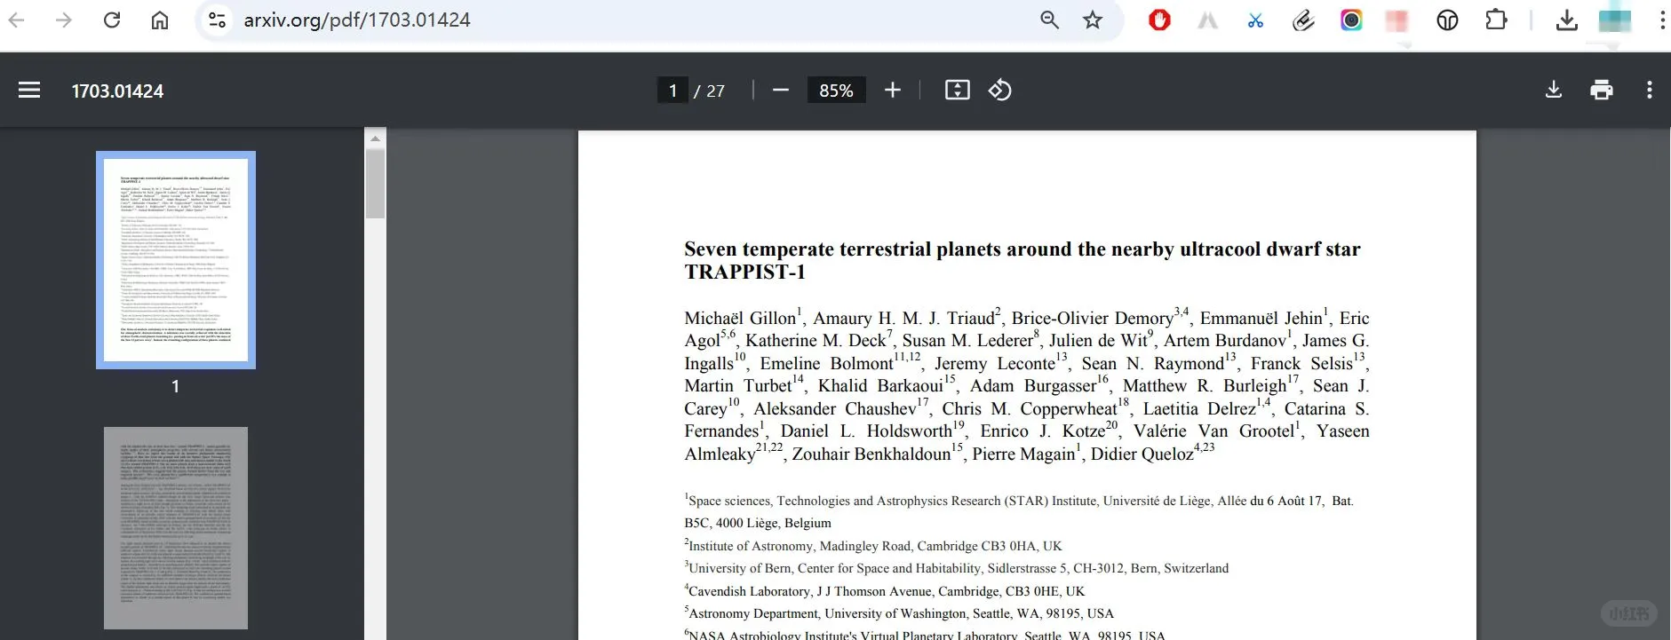This screenshot has width=1671, height=640.
Task: Click the "/ 27" total page count
Action: [x=710, y=91]
